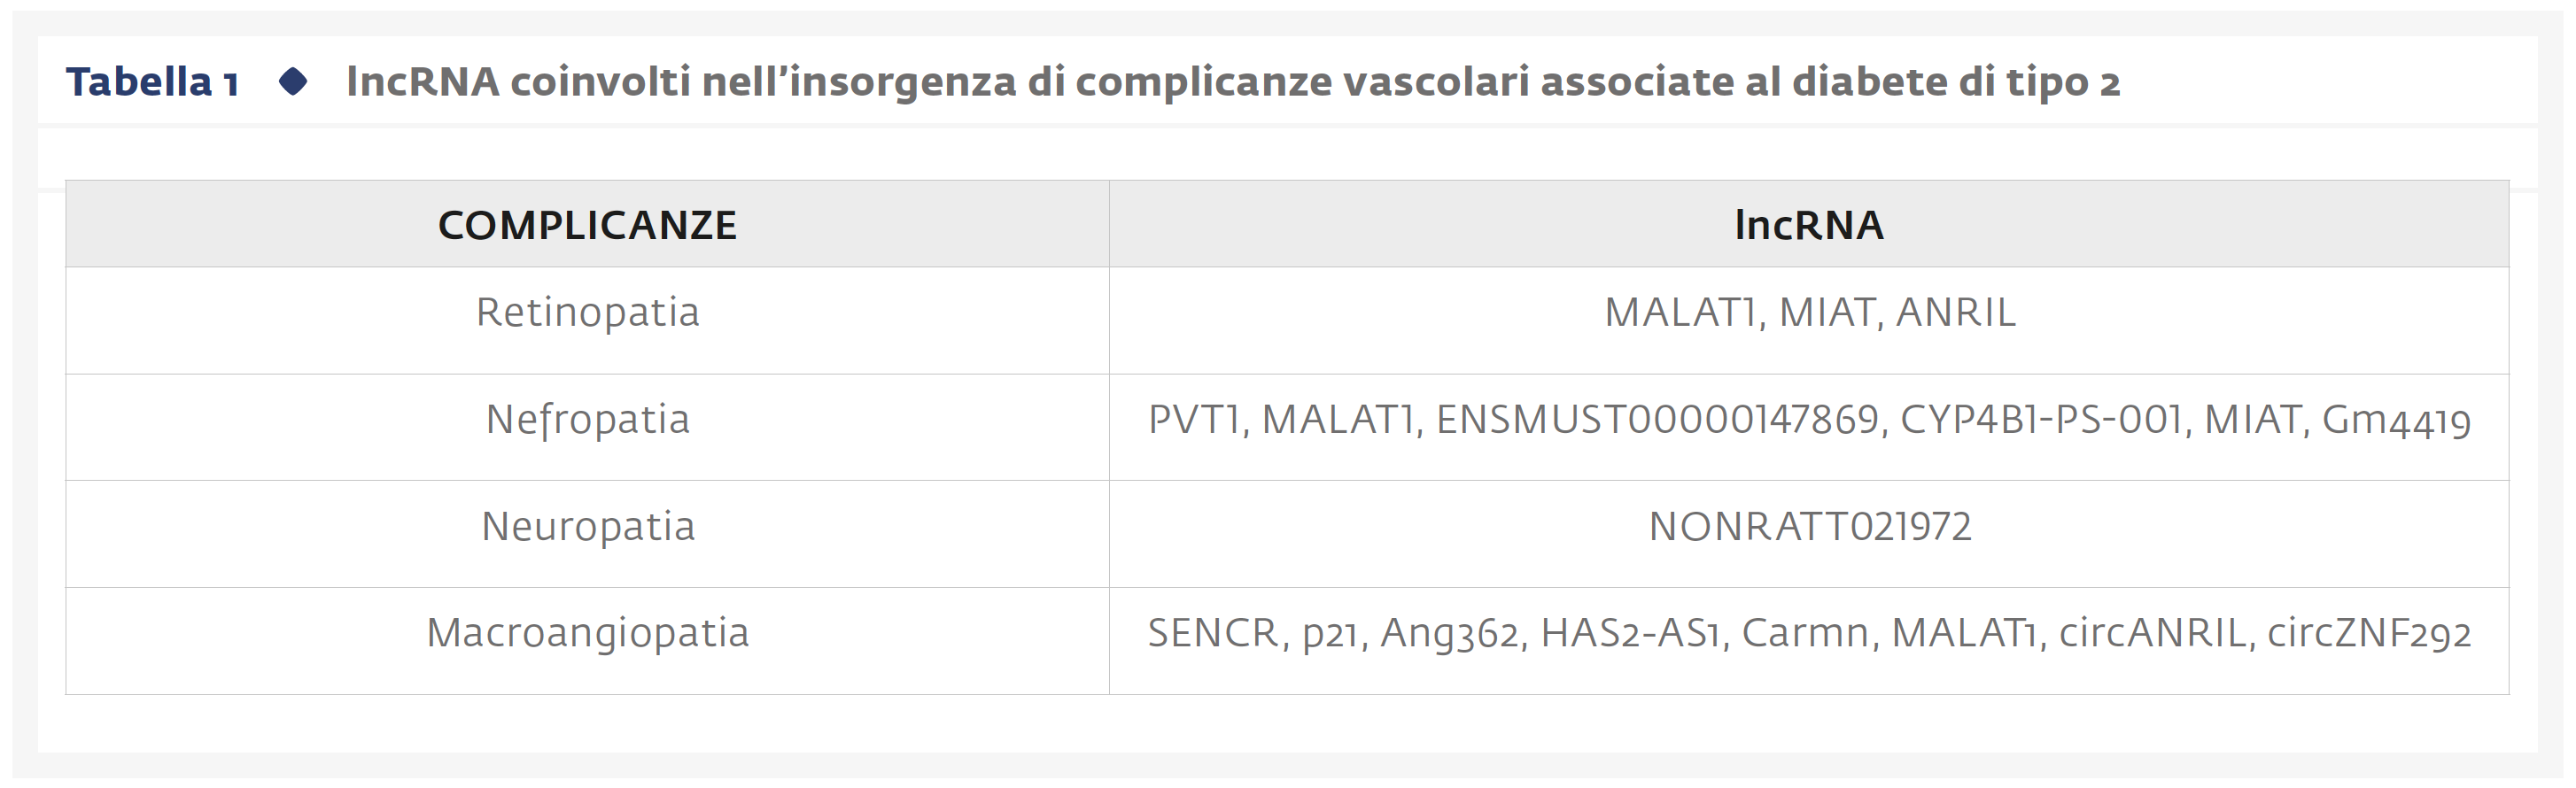Click ANRIL in the Retinopatia row
Screen dimensions: 2576x788
coord(1955,312)
